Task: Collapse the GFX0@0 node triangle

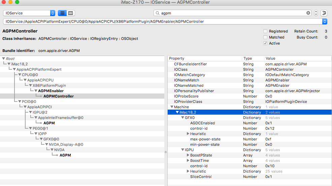Action: [41, 139]
